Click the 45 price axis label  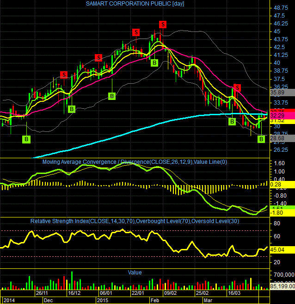click(277, 31)
